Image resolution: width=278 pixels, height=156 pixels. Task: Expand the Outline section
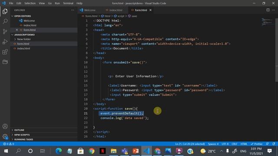pos(19,130)
